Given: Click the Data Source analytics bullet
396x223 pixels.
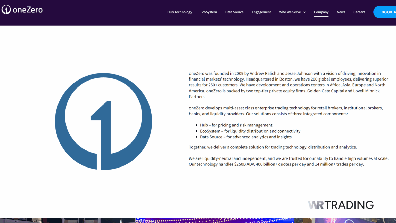Looking at the screenshot, I should [245, 137].
